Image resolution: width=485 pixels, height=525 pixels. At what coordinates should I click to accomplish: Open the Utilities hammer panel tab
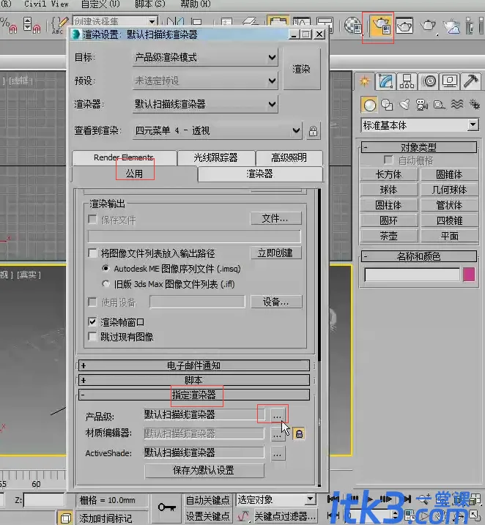tap(471, 81)
